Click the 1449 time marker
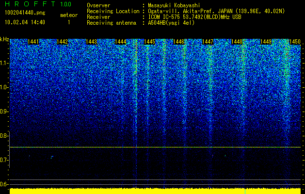Viewport: 305px width, 194px height. [266, 42]
